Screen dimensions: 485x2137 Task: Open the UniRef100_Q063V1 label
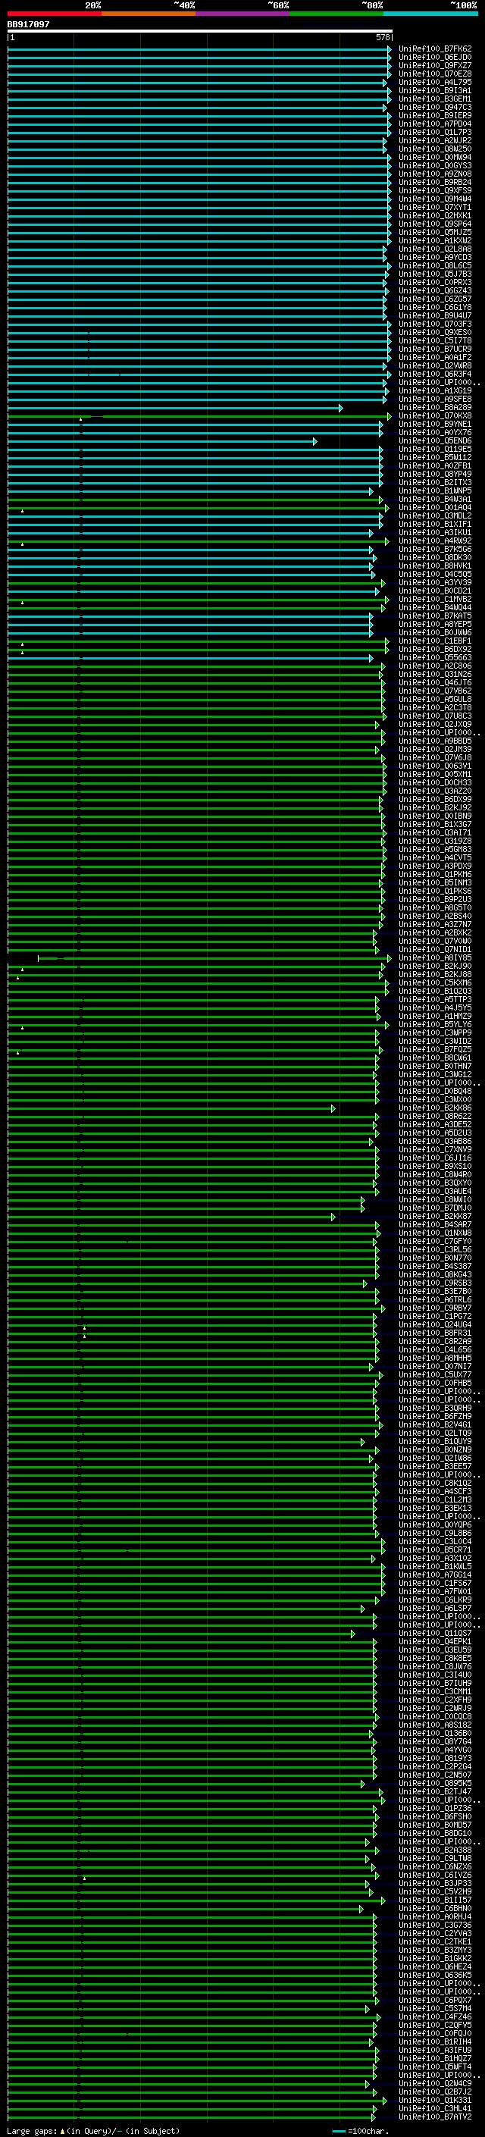click(435, 766)
